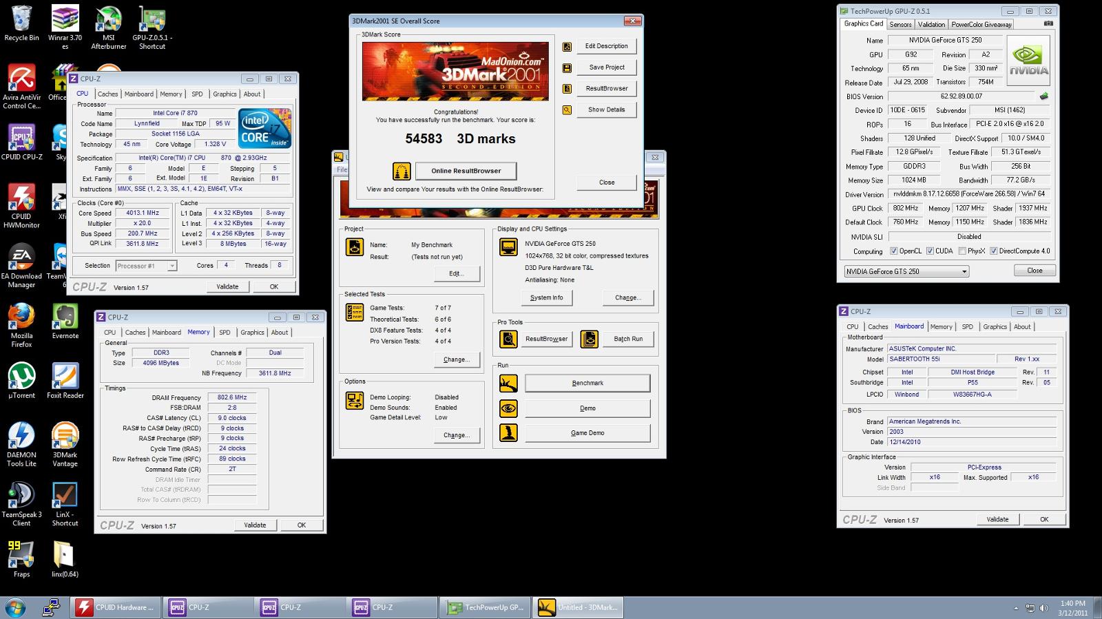Screen dimensions: 1102x619
Task: Launch Evernote from the desktop
Action: (x=65, y=322)
